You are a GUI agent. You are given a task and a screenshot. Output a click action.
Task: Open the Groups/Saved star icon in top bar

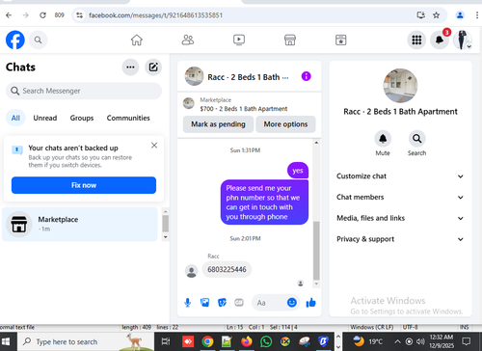[341, 40]
